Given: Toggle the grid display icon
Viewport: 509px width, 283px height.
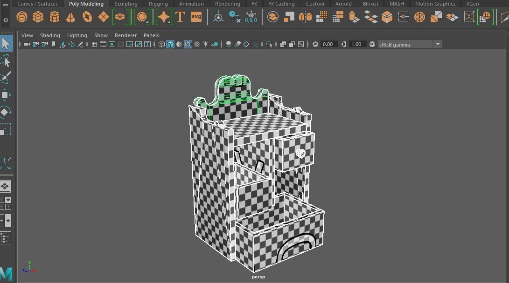Looking at the screenshot, I should 95,44.
